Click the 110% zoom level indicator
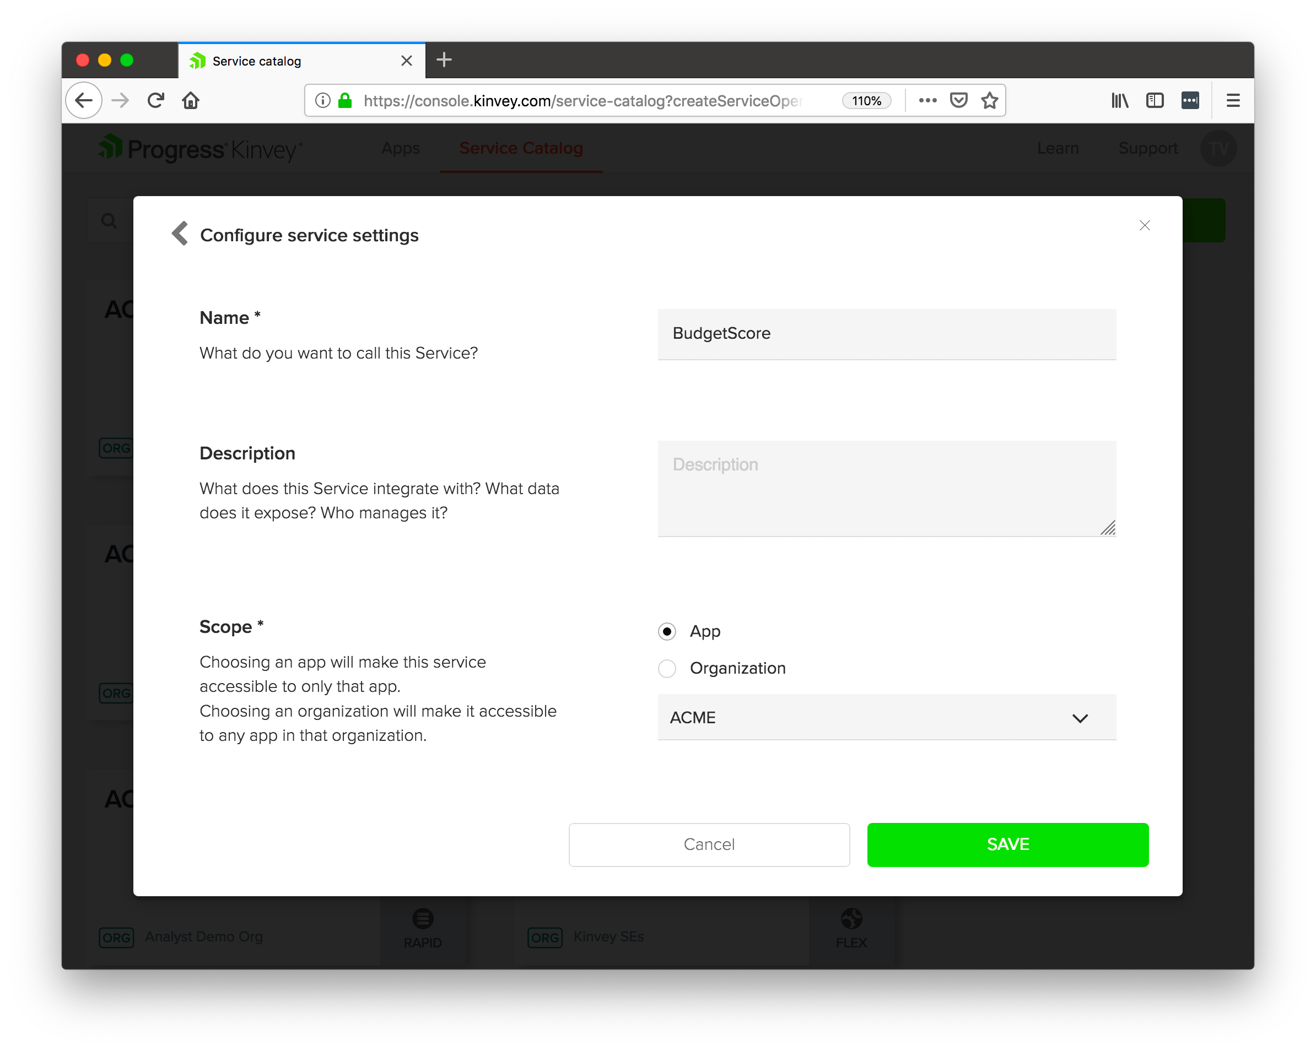 click(x=866, y=101)
